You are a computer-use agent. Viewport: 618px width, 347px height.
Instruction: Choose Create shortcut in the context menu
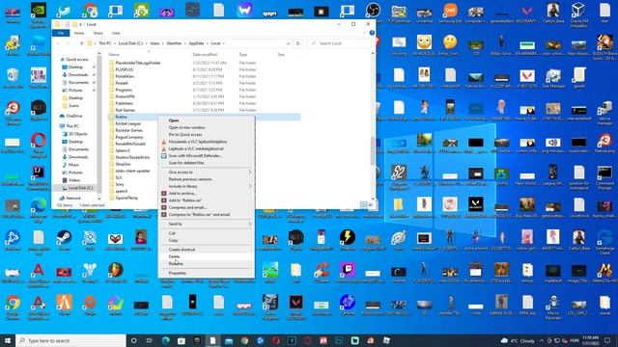tap(183, 250)
